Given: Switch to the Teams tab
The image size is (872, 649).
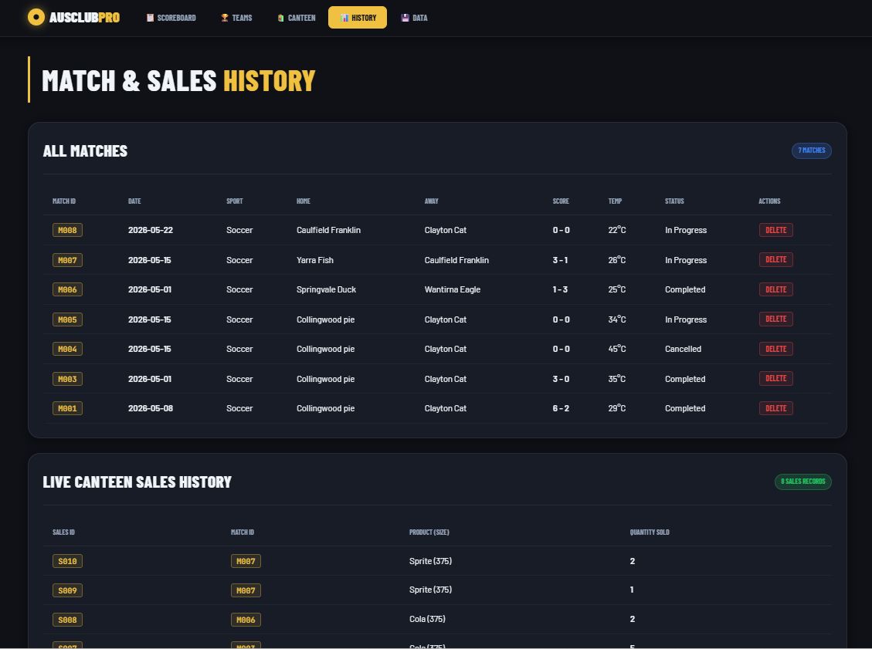Looking at the screenshot, I should click(x=236, y=18).
